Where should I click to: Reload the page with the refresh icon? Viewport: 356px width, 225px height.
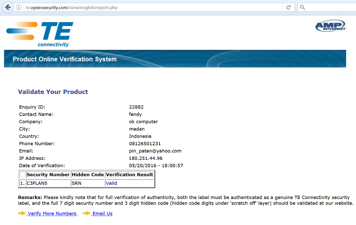[288, 7]
